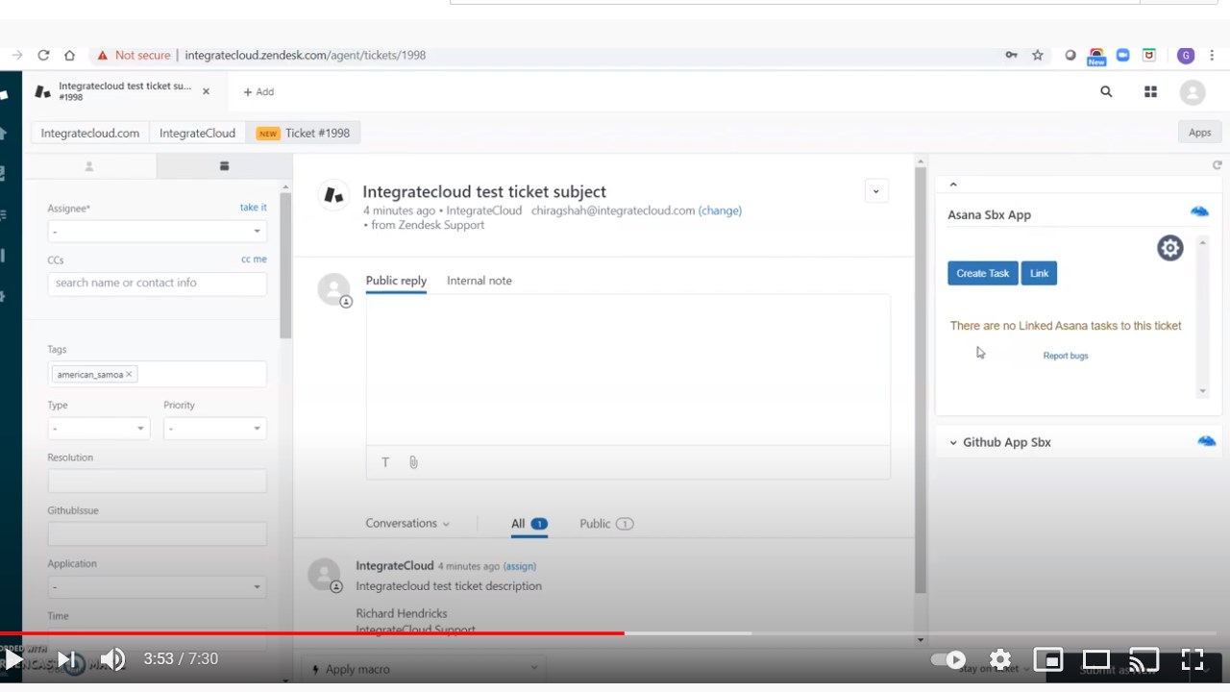Cast video to a device
The width and height of the screenshot is (1230, 692).
(1144, 659)
